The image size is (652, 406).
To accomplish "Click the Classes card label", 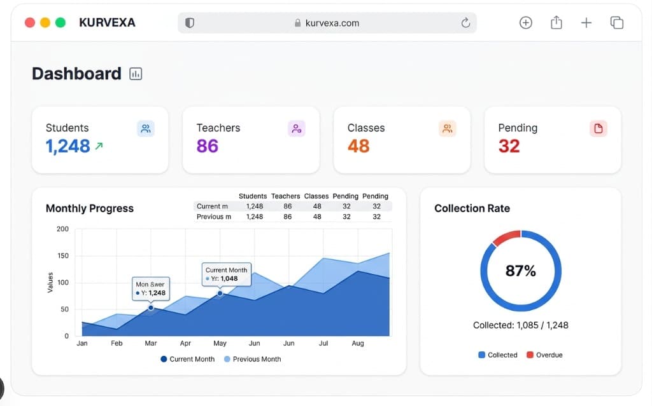I will (366, 128).
